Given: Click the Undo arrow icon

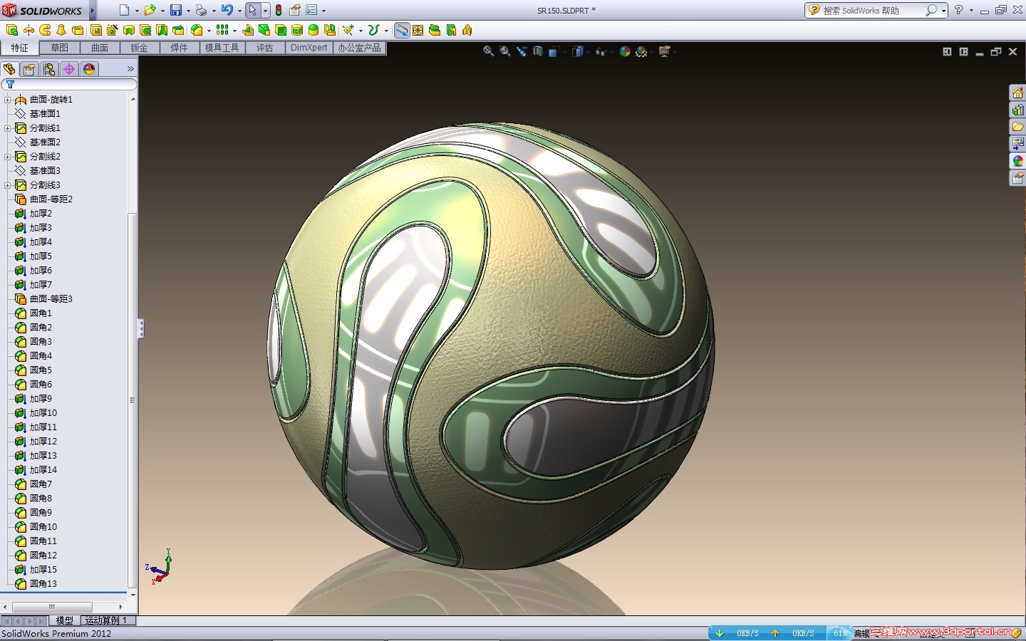Looking at the screenshot, I should (x=227, y=10).
